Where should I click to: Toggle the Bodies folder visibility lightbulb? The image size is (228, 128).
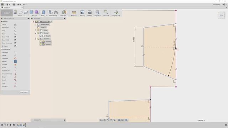[38, 33]
